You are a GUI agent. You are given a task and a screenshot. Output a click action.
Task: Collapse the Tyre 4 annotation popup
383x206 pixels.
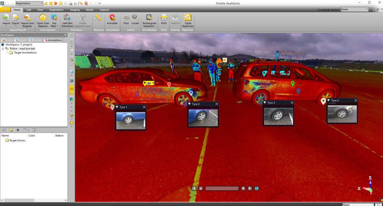pos(329,100)
